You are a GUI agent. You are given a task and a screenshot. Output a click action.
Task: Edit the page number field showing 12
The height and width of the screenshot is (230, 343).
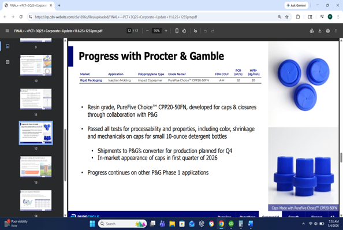(129, 31)
